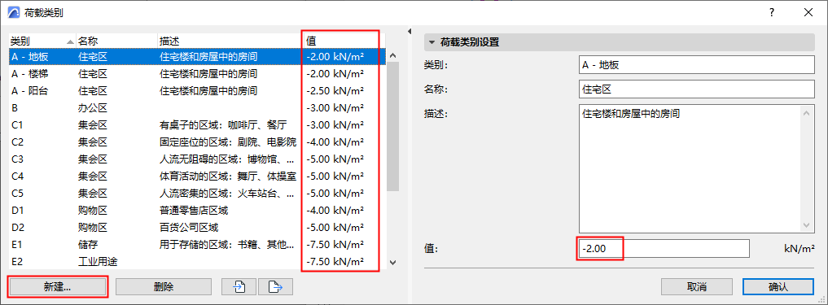The width and height of the screenshot is (828, 305).
Task: Click the 删除 button
Action: tap(163, 286)
